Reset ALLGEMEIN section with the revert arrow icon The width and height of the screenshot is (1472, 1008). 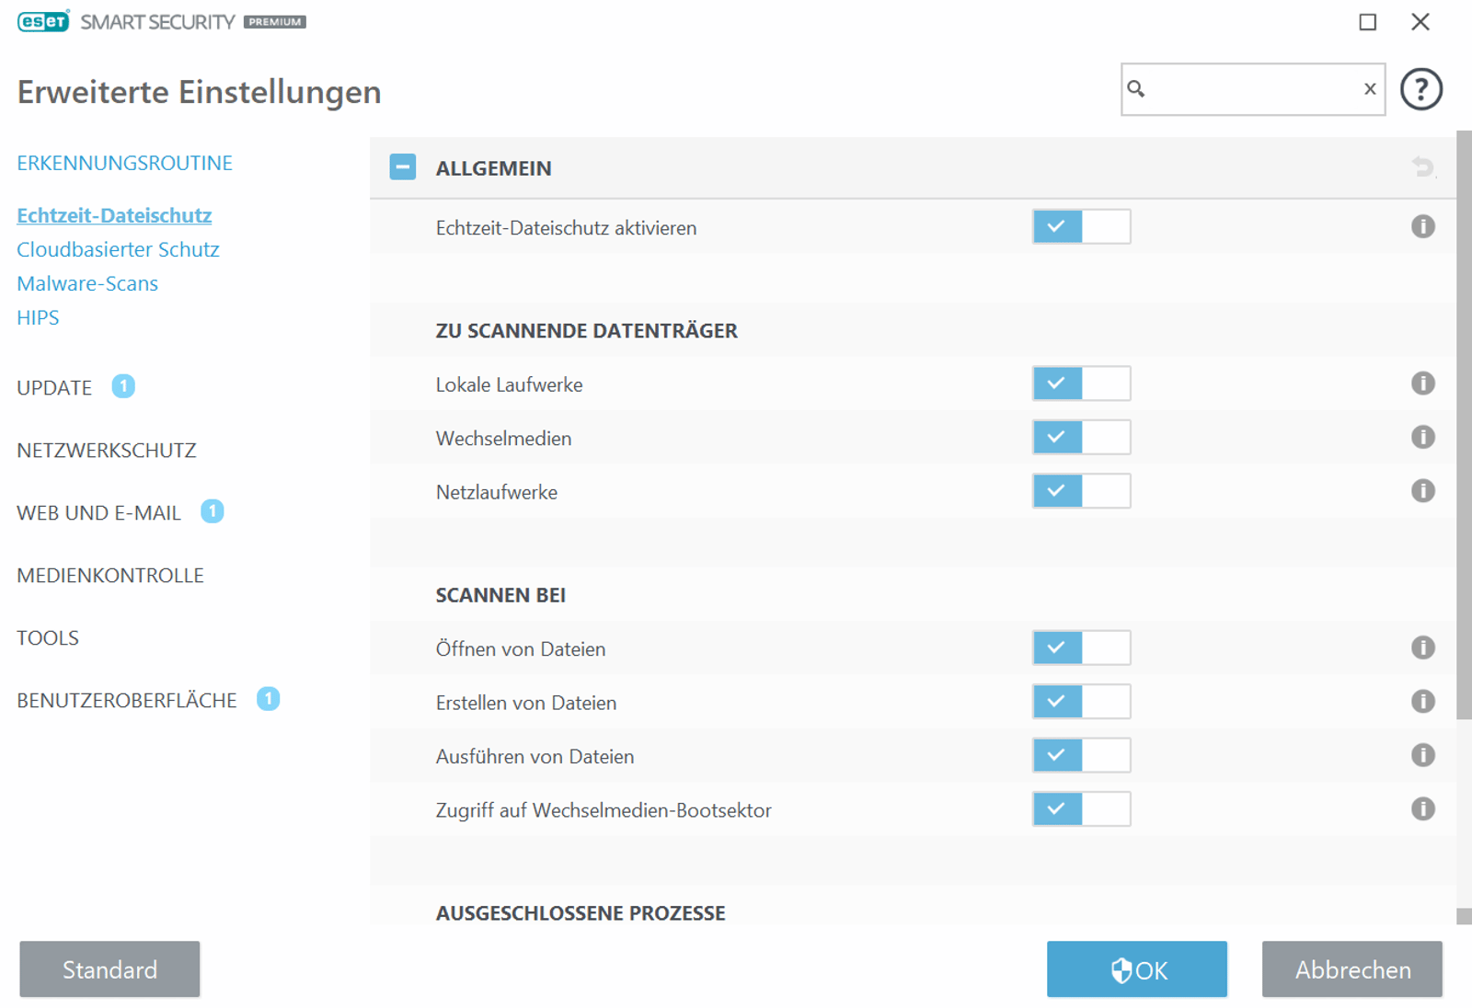[1423, 166]
